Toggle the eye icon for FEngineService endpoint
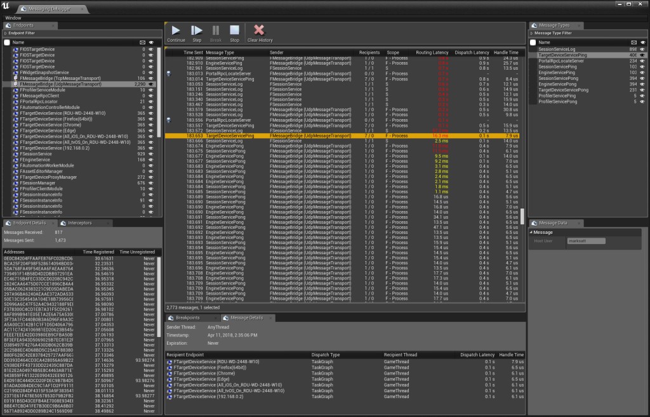 pyautogui.click(x=151, y=160)
